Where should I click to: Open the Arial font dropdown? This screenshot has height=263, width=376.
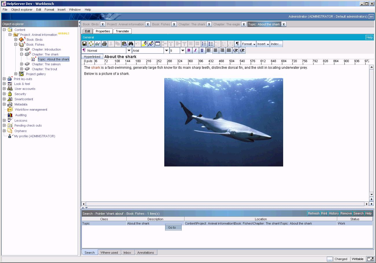click(x=167, y=51)
